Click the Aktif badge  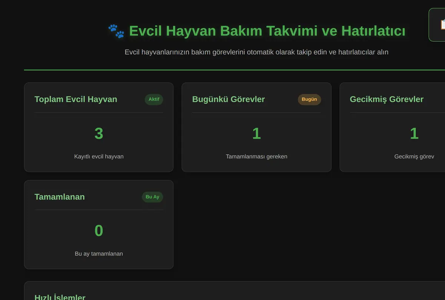coord(154,100)
